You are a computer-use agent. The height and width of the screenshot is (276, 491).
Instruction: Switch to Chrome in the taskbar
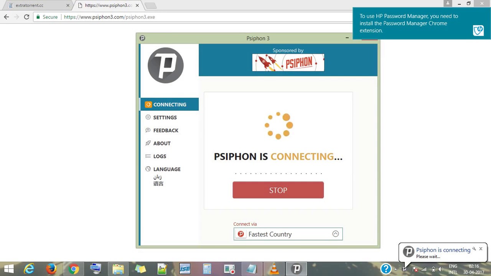pyautogui.click(x=74, y=269)
